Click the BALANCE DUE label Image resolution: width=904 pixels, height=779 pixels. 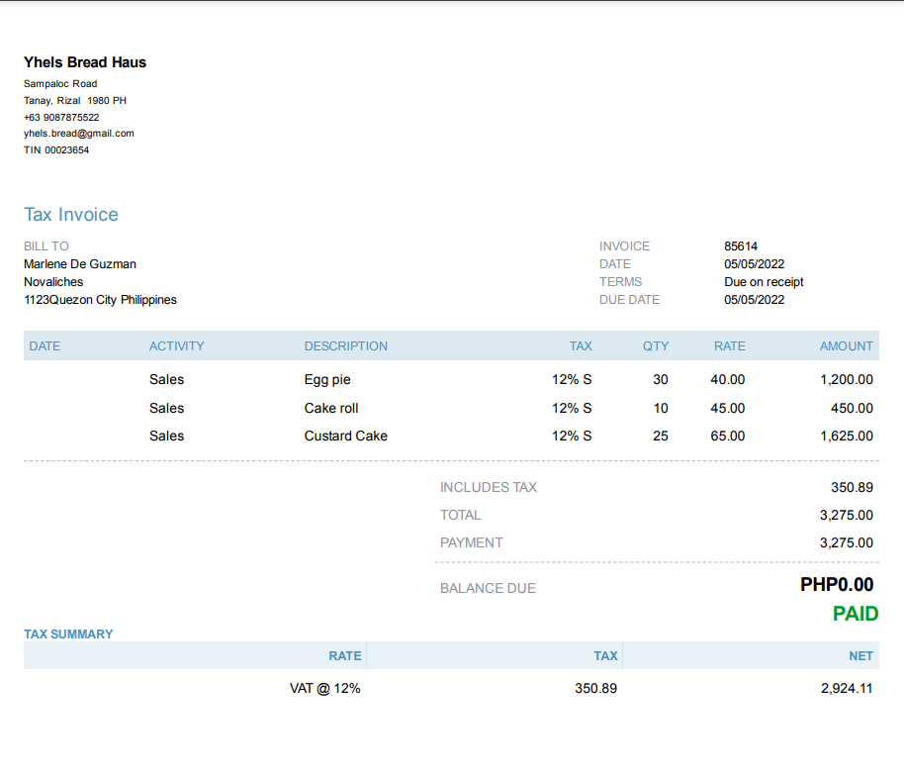click(x=488, y=589)
